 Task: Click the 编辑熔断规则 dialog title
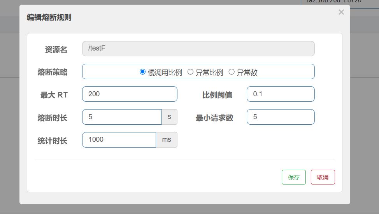(x=49, y=17)
